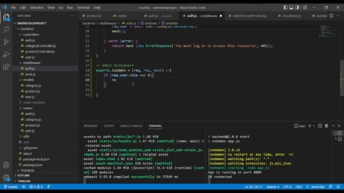Image resolution: width=344 pixels, height=193 pixels.
Task: Select the bash terminal shell label
Action: [300, 126]
